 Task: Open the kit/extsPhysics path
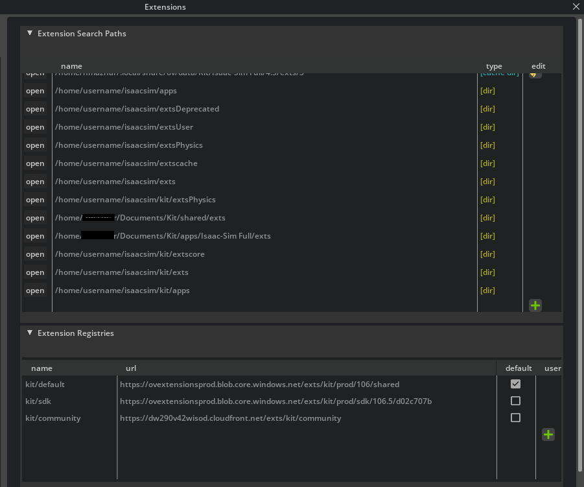(35, 199)
